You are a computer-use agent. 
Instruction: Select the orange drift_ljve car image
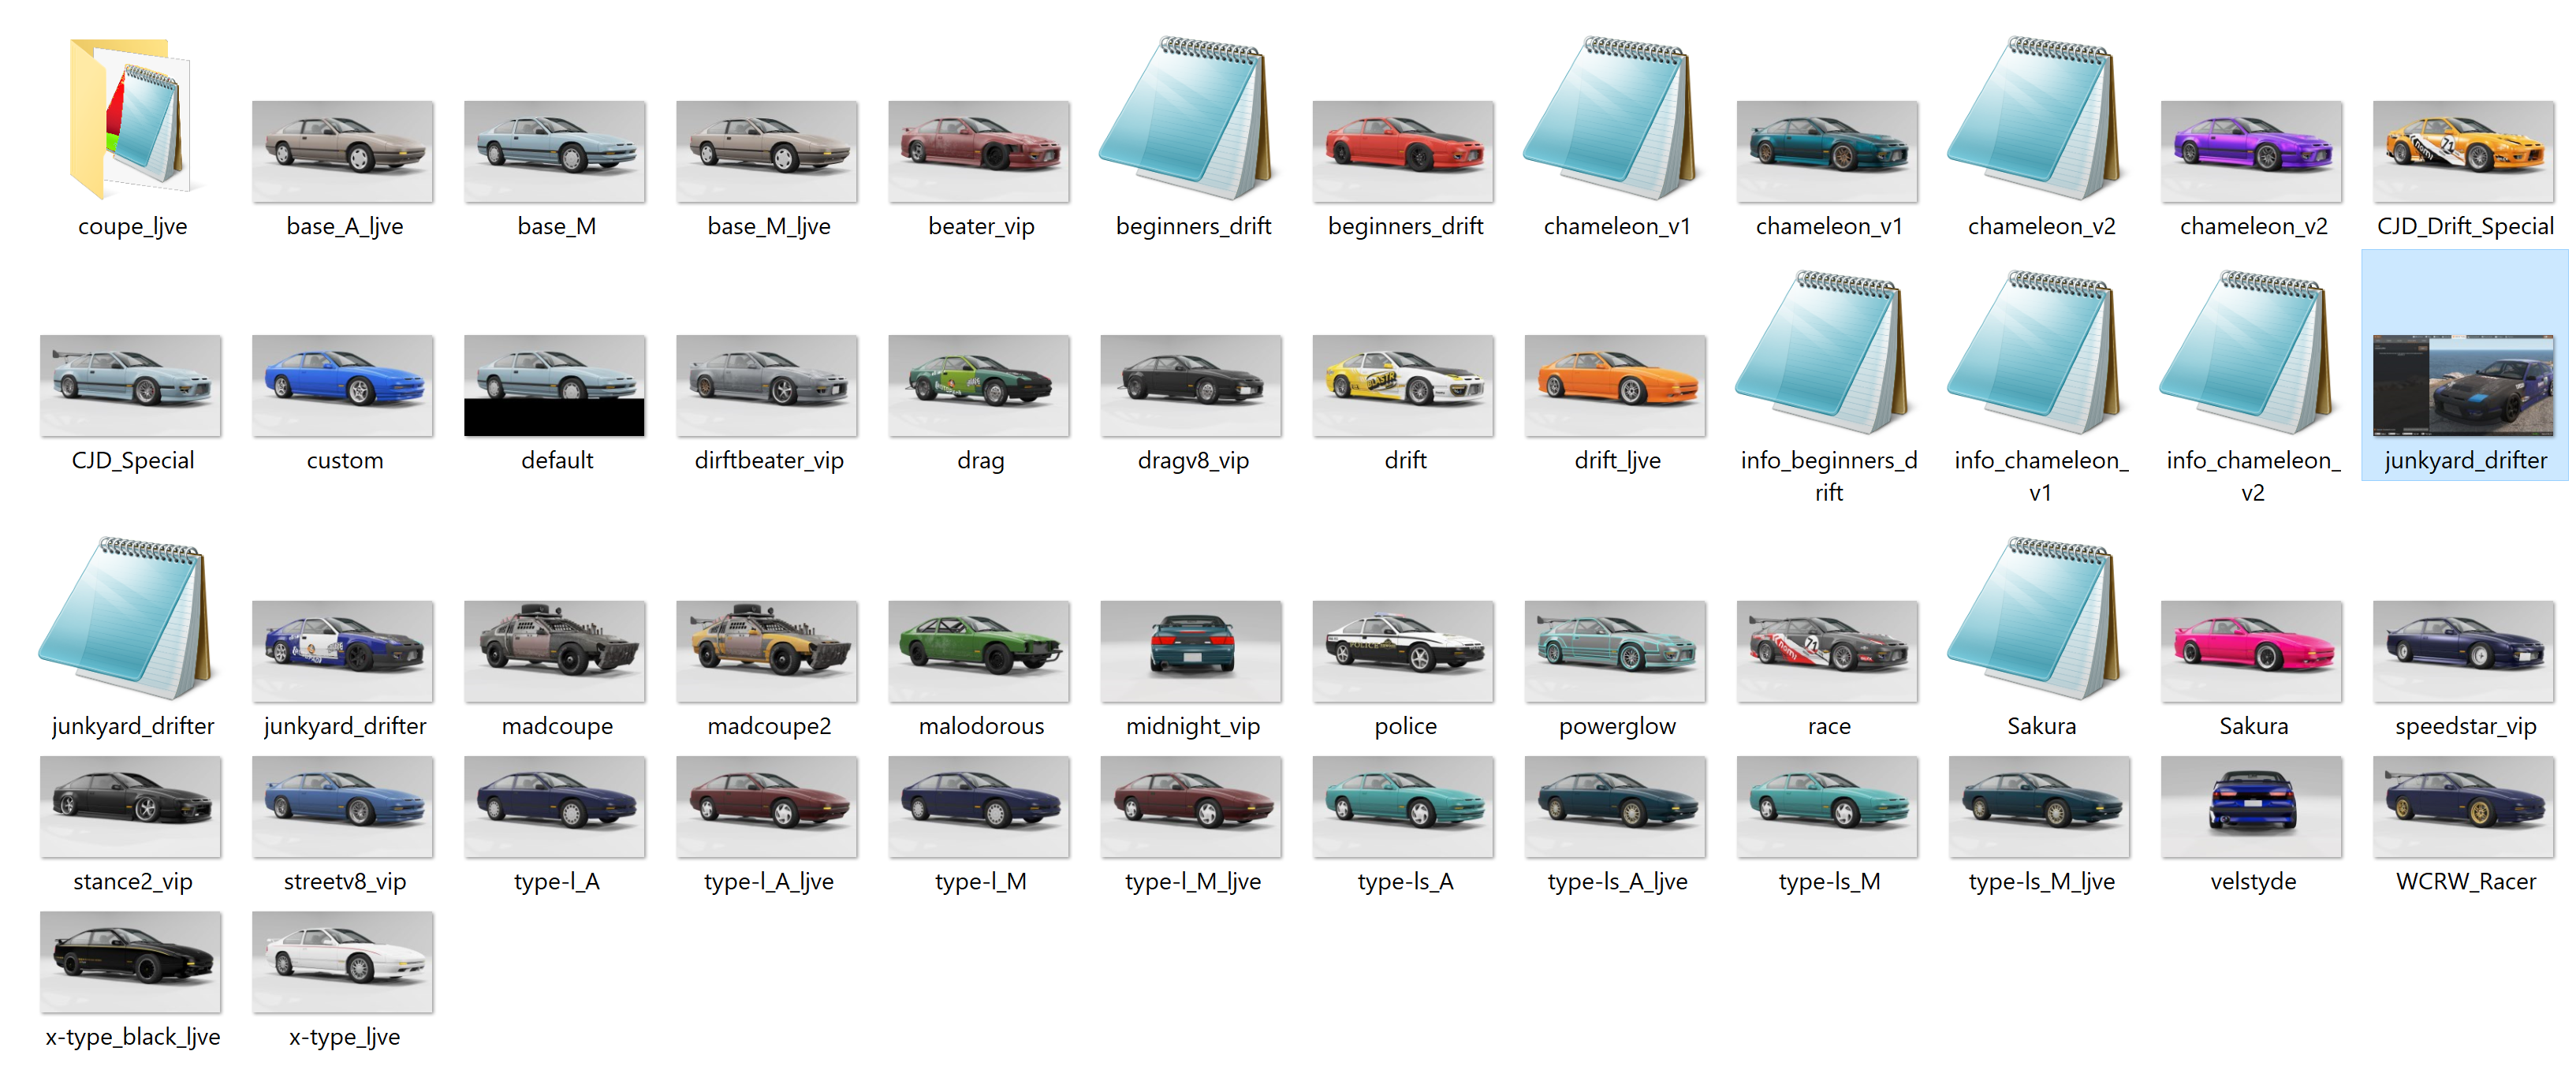tap(1616, 386)
